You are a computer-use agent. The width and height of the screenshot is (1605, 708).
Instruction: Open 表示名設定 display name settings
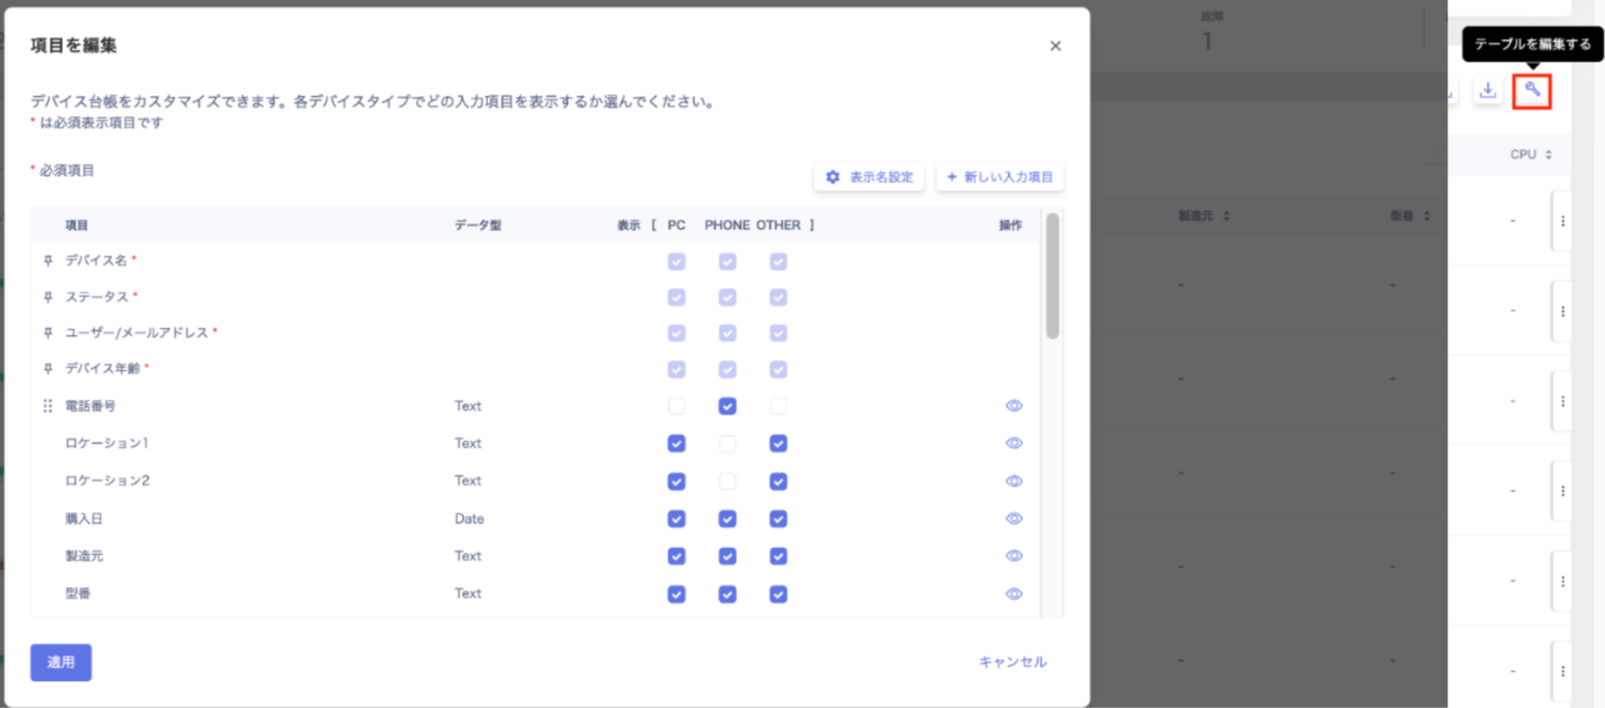(869, 177)
